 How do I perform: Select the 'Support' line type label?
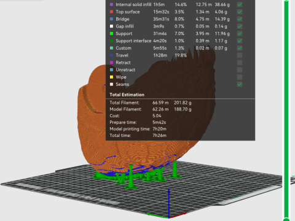coord(124,34)
